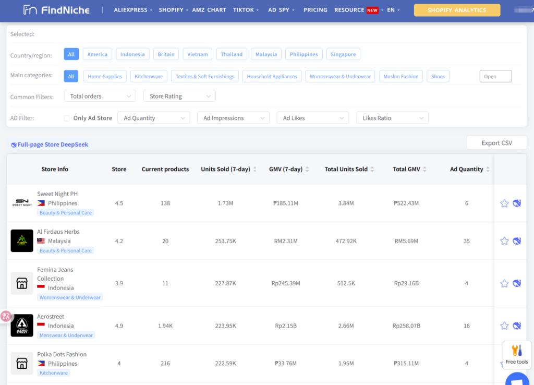Sort by GMV (7-day) arrows
534x385 pixels.
307,170
